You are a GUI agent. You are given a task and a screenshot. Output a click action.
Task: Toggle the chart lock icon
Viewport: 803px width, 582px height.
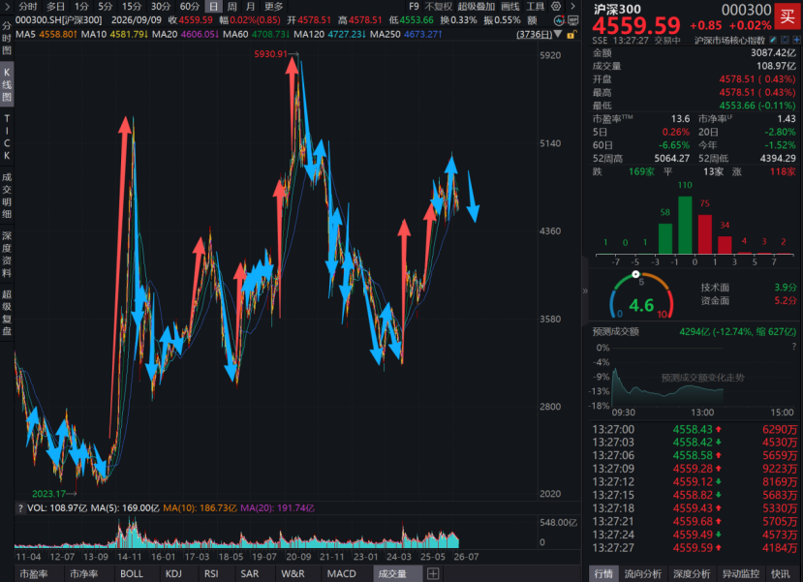(572, 34)
